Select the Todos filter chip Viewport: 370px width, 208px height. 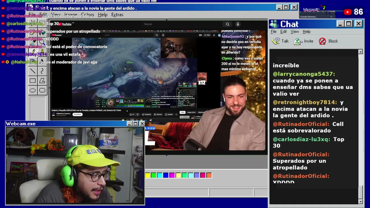click(x=182, y=112)
